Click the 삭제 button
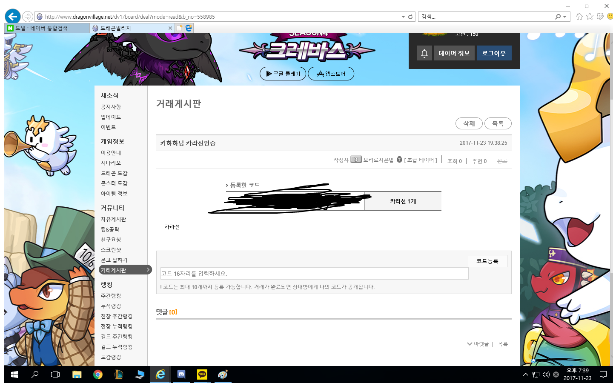The image size is (613, 383). (x=469, y=123)
